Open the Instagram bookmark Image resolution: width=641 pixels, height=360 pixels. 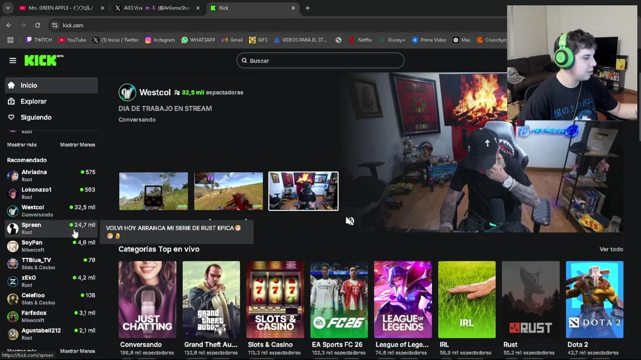(x=160, y=40)
